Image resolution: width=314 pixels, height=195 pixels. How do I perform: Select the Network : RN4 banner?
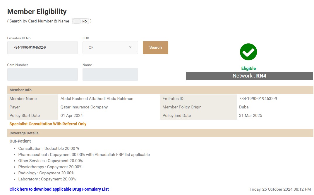tap(249, 76)
